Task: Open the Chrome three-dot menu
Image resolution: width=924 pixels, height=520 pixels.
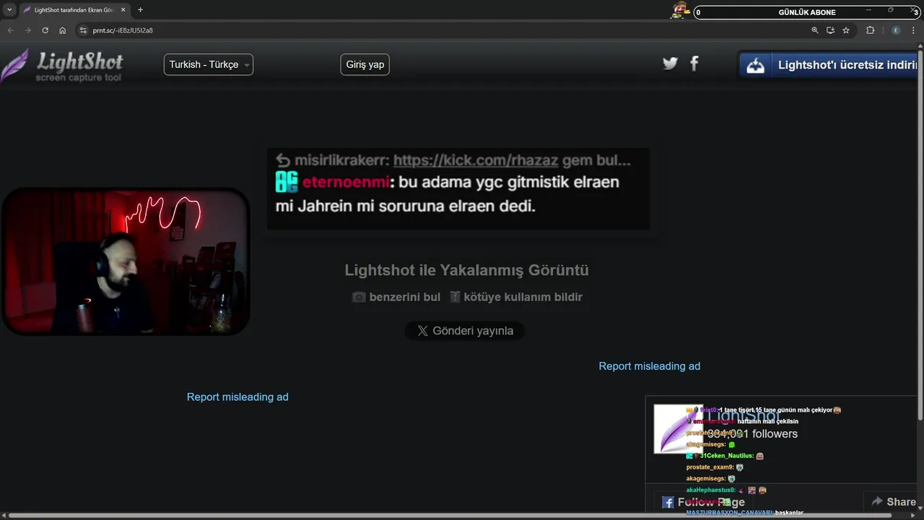Action: pyautogui.click(x=915, y=30)
